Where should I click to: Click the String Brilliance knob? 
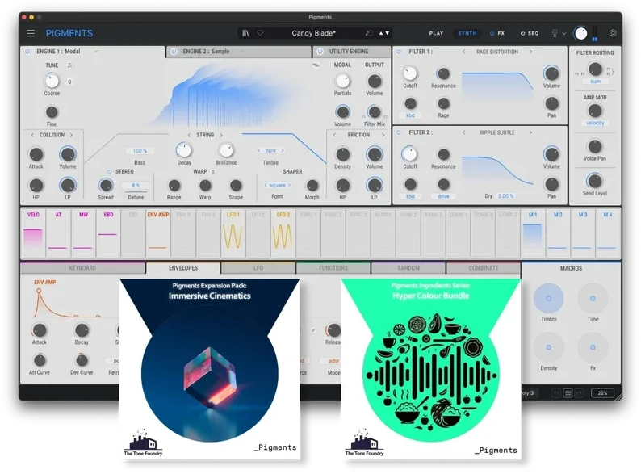(x=226, y=150)
